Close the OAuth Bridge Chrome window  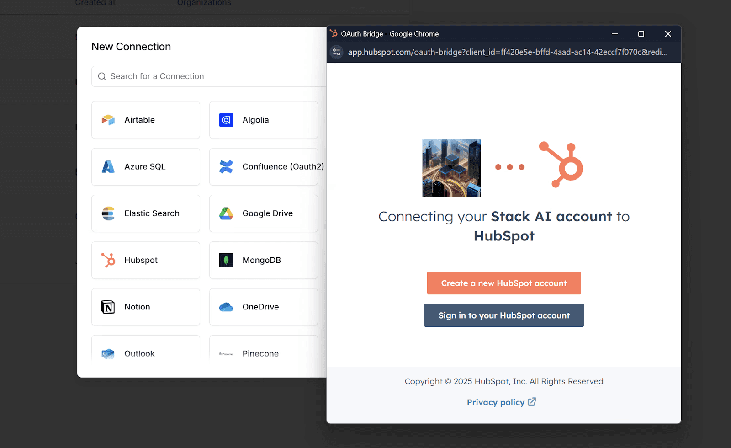pyautogui.click(x=668, y=34)
